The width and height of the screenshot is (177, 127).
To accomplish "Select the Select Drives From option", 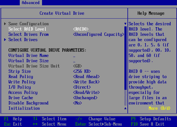I will coord(28,34).
